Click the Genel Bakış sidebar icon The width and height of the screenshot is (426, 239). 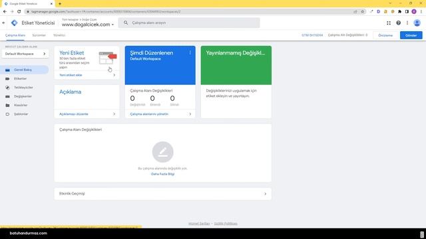click(7, 70)
